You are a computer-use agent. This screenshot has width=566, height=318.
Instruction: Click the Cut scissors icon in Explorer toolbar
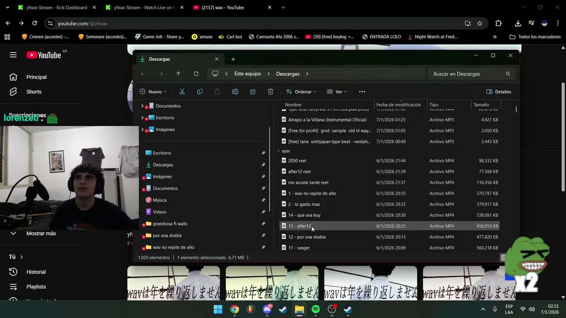pyautogui.click(x=182, y=91)
